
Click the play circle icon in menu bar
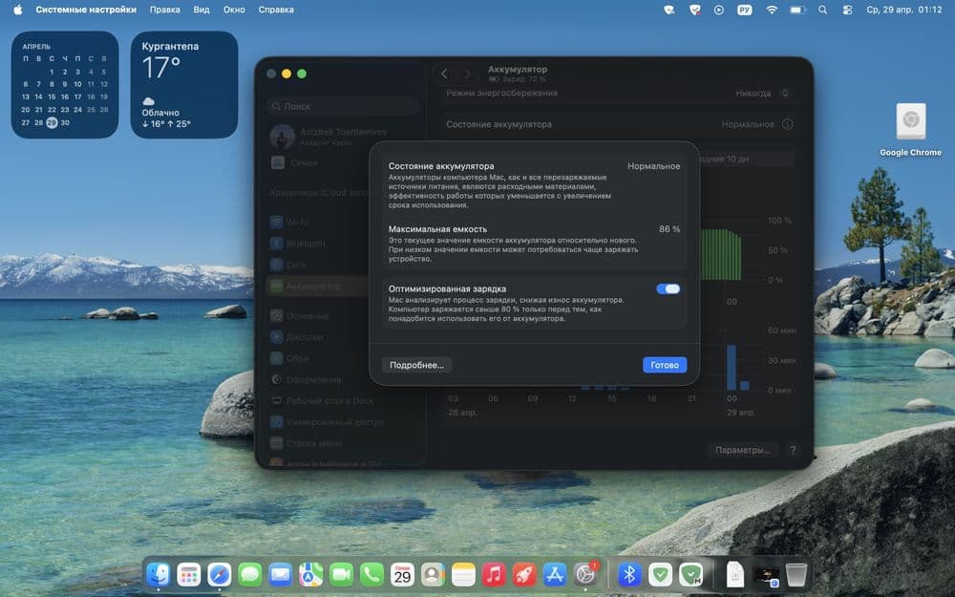[x=719, y=10]
